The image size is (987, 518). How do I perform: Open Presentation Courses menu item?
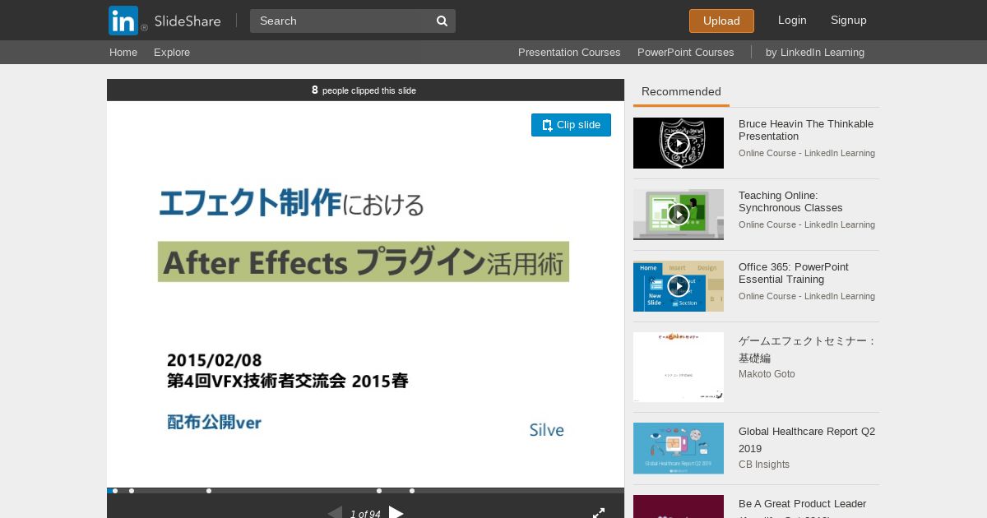click(569, 52)
